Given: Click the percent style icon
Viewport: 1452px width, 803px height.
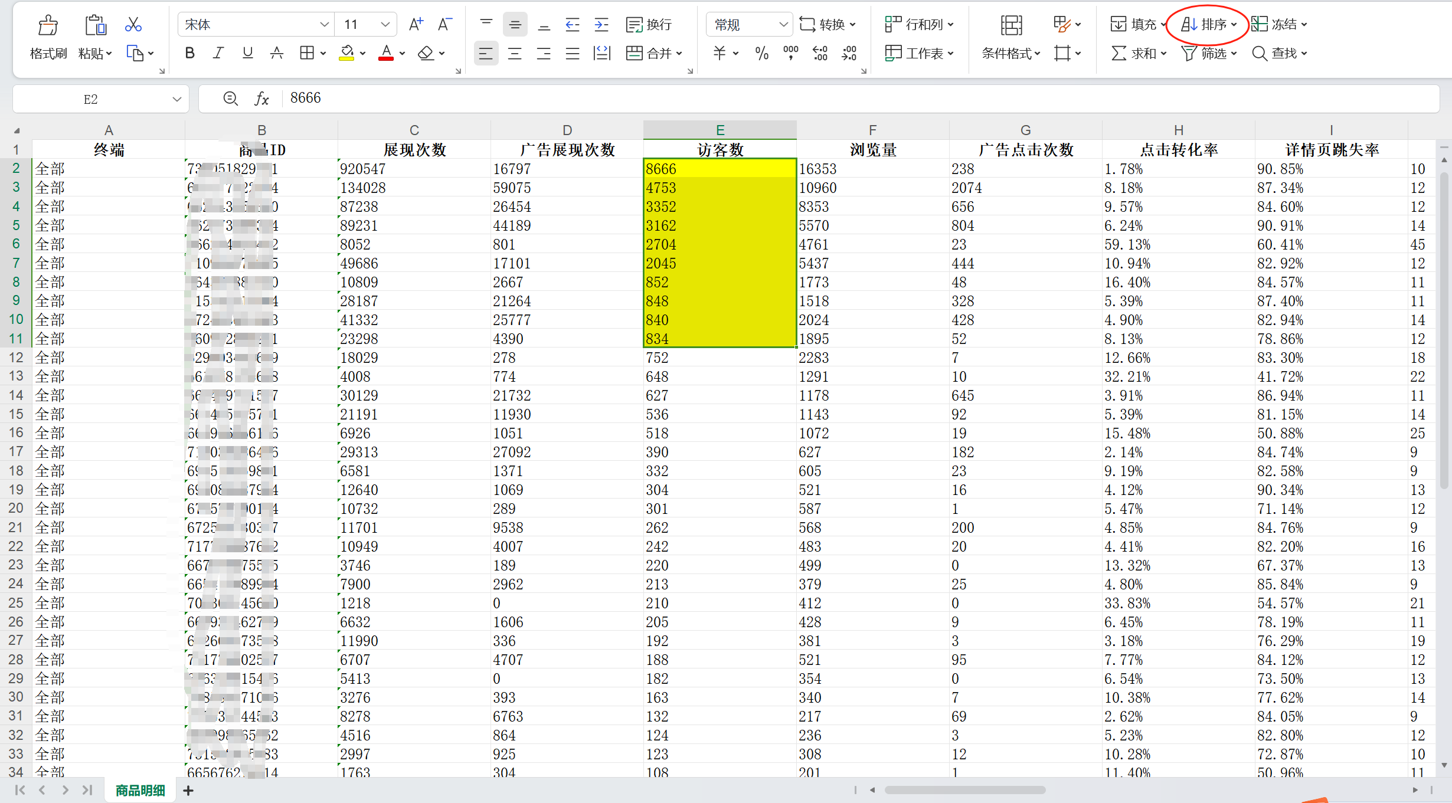Looking at the screenshot, I should [x=761, y=53].
